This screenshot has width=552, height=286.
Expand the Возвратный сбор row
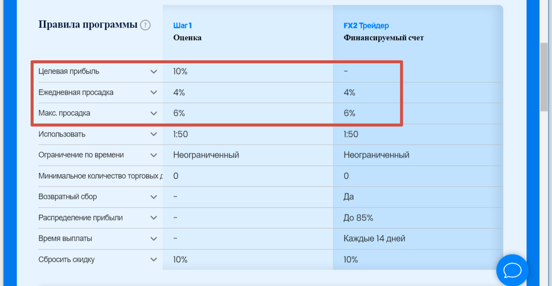coord(154,196)
